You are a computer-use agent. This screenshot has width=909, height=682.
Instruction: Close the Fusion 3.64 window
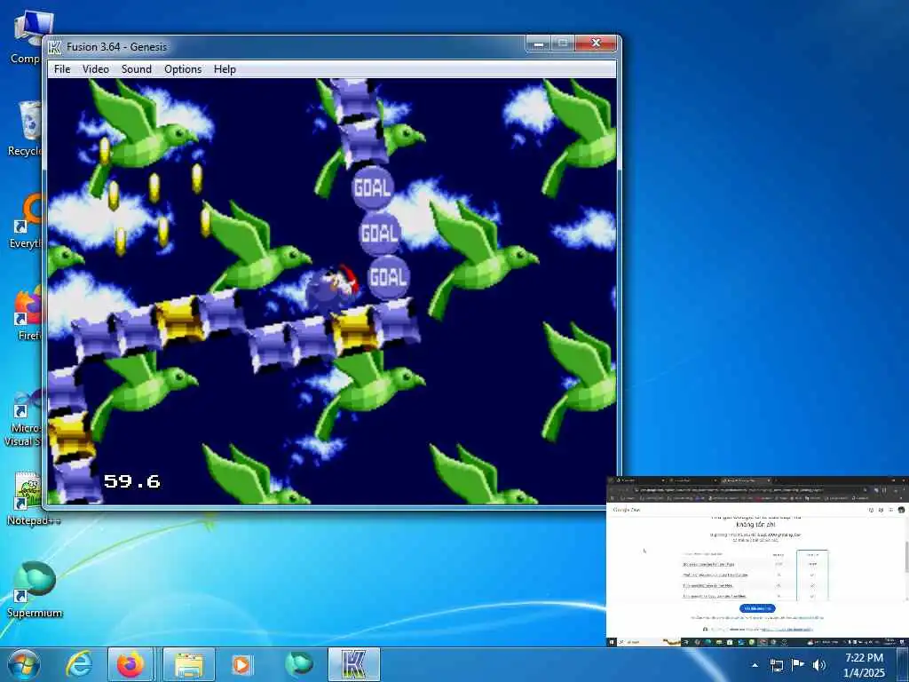pos(596,44)
